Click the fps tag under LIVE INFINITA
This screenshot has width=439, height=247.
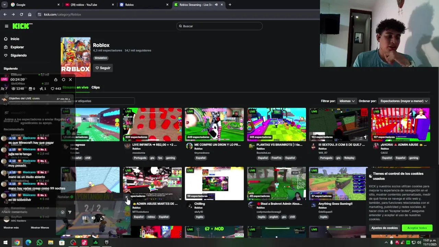160,158
